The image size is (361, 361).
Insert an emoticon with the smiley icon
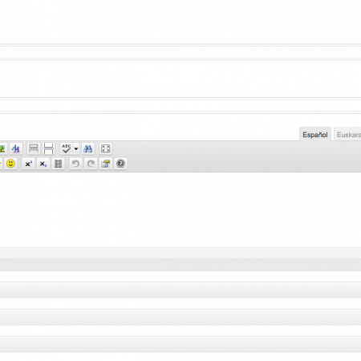[10, 164]
